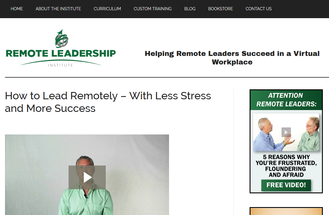Navigate to Contact Us
The height and width of the screenshot is (215, 329).
[258, 9]
